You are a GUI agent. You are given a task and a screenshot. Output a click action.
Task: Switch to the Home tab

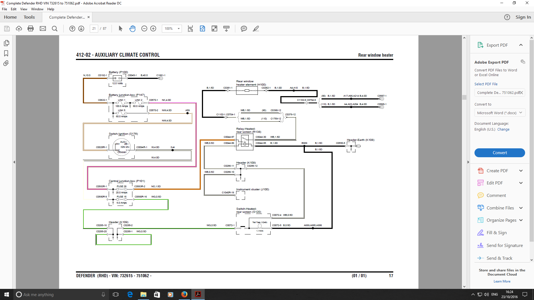click(10, 17)
